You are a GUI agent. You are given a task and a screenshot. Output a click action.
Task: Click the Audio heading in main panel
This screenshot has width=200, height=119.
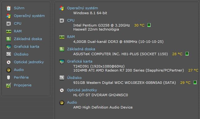tap(72, 102)
